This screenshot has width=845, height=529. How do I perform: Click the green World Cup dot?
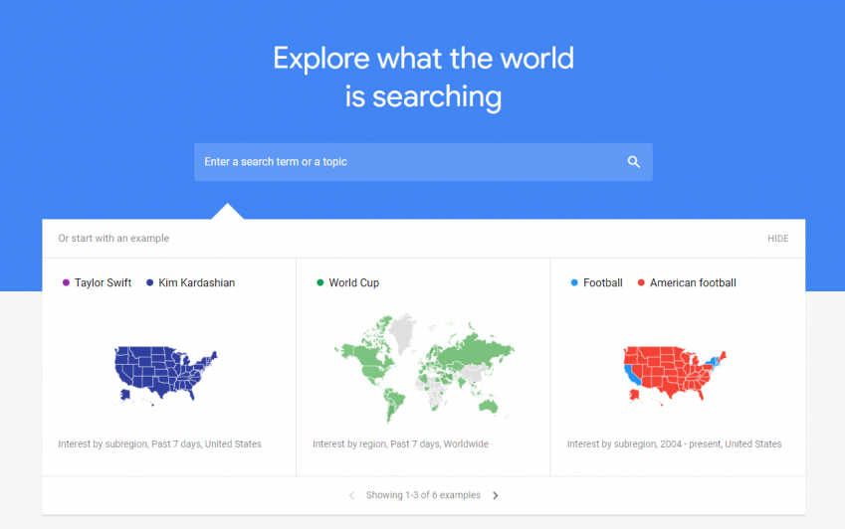(x=320, y=282)
